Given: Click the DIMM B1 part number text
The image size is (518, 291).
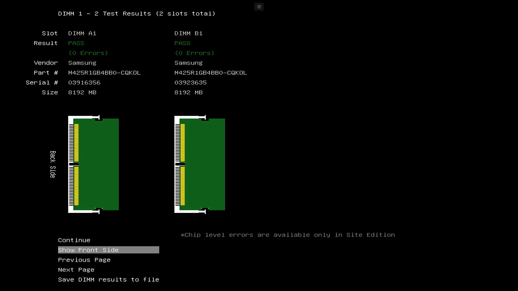Looking at the screenshot, I should coord(211,73).
